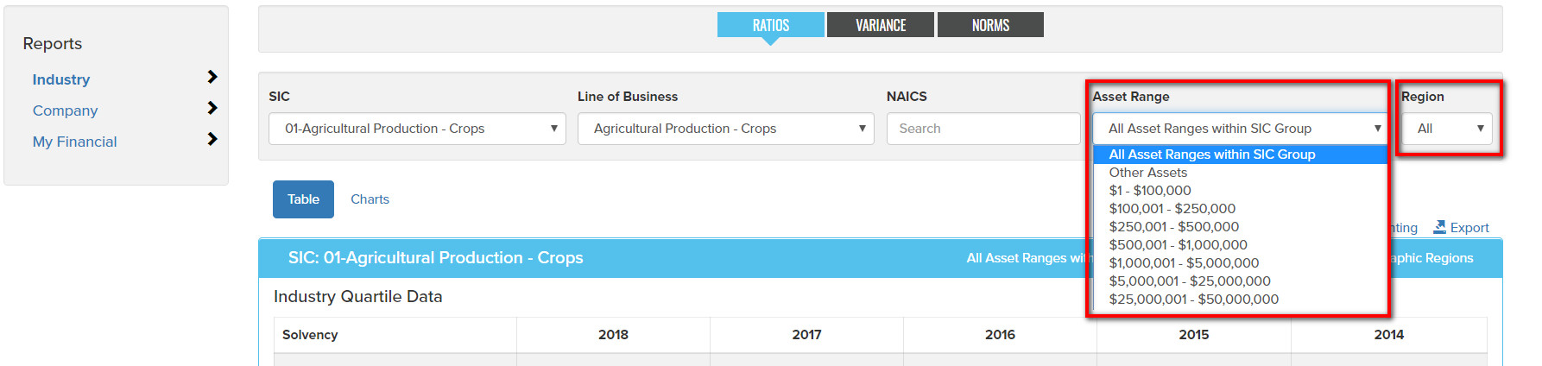Click the Export icon

[x=1439, y=227]
